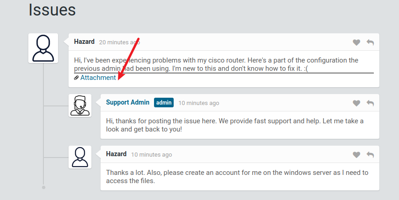
Task: Click the blue admin badge
Action: pos(164,103)
